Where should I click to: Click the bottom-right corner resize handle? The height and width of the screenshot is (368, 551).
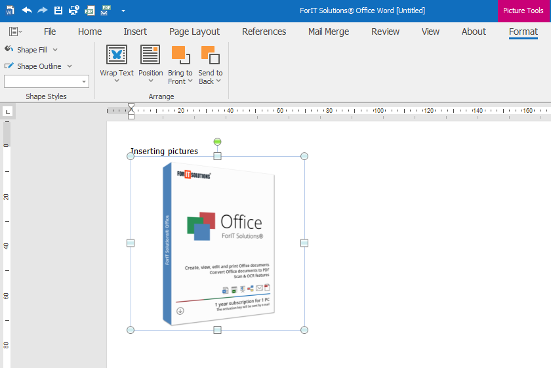pyautogui.click(x=304, y=330)
